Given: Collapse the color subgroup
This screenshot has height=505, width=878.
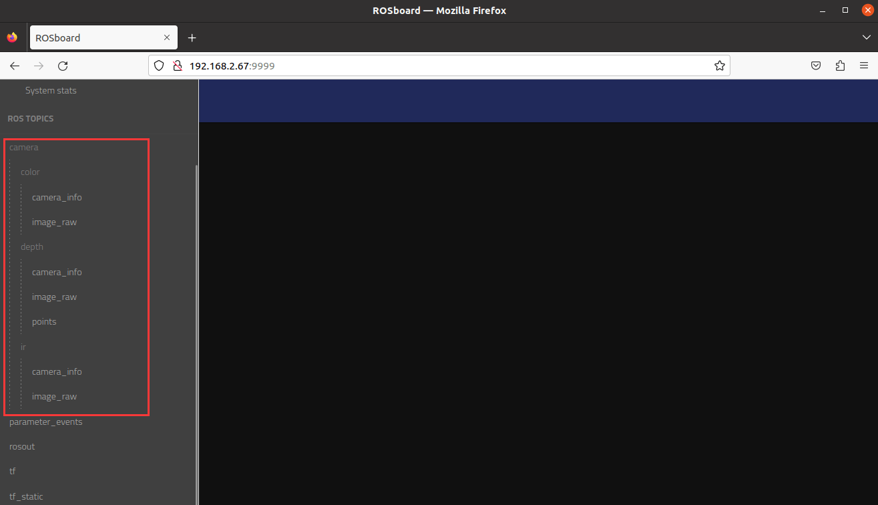Looking at the screenshot, I should point(30,172).
